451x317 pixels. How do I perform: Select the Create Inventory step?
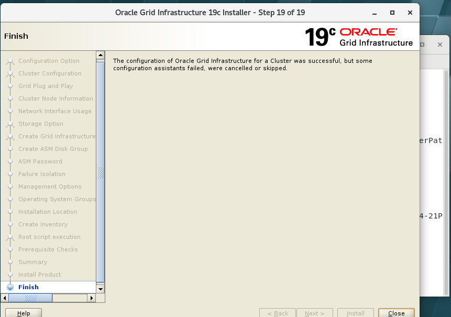pos(43,224)
